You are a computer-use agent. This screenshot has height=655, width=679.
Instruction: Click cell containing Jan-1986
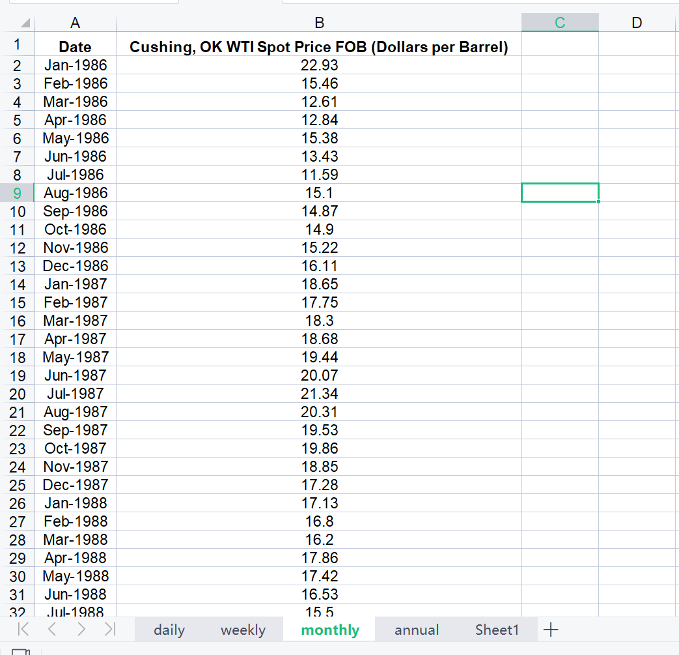pos(76,65)
